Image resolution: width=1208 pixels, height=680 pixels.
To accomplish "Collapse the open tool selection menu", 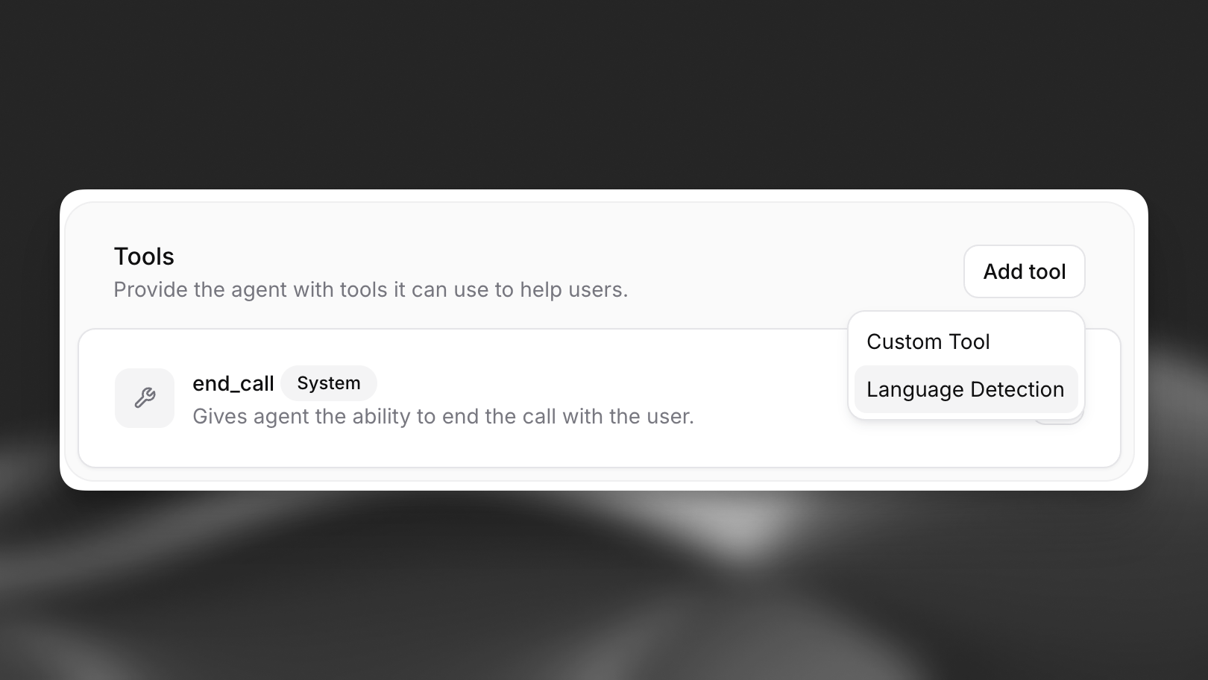I will [x=1024, y=271].
